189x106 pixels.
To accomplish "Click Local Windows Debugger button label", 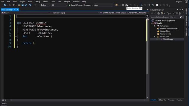I will pos(81,5).
